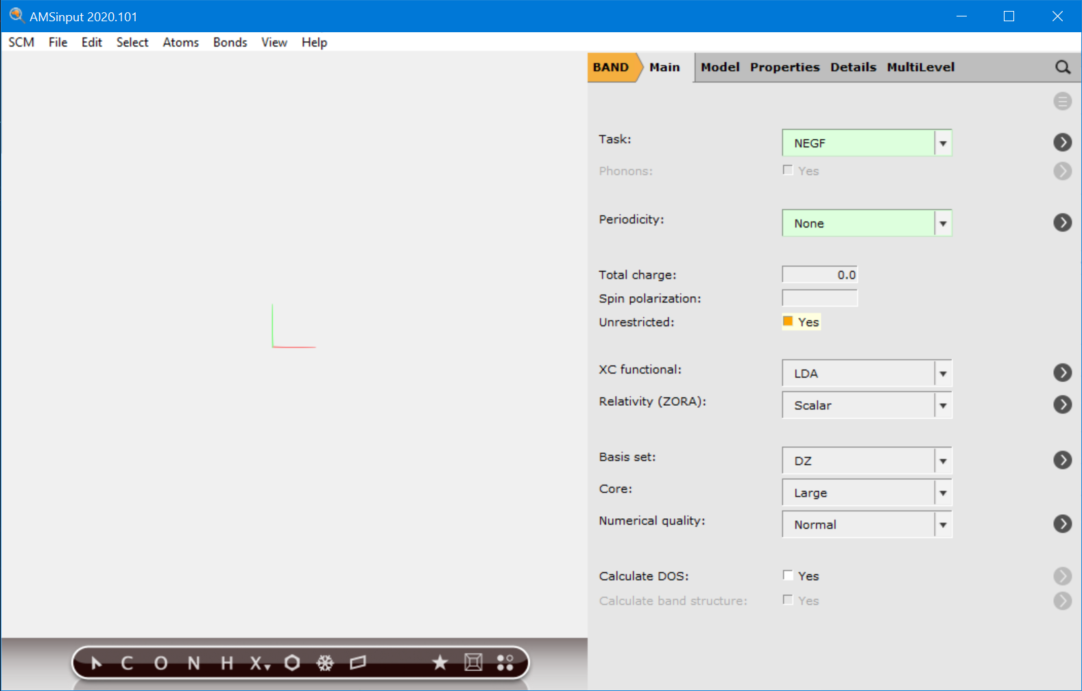Viewport: 1082px width, 691px height.
Task: Expand the Relativity Scalar dropdown
Action: click(867, 405)
